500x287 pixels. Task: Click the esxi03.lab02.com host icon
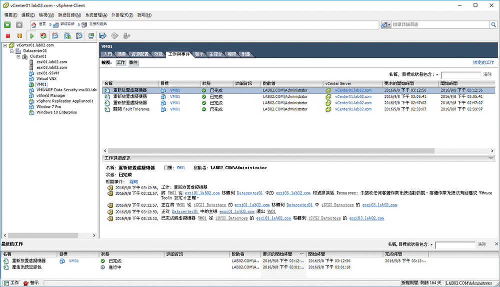pos(31,67)
